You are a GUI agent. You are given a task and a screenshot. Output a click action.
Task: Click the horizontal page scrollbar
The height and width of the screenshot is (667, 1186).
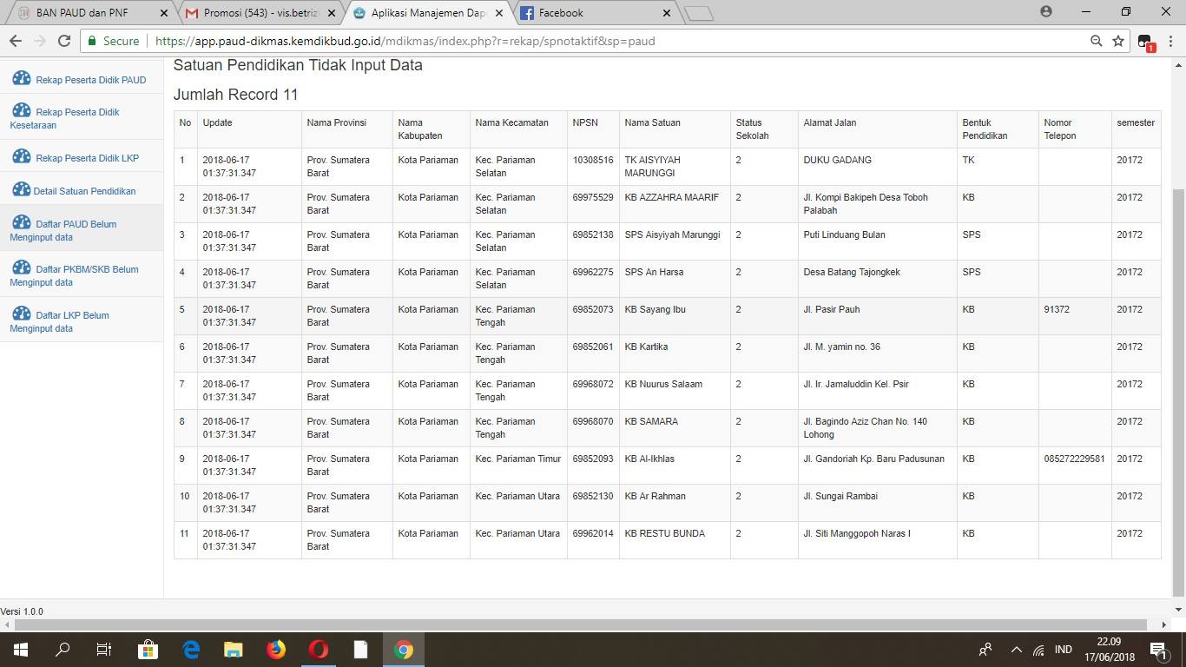[x=581, y=624]
